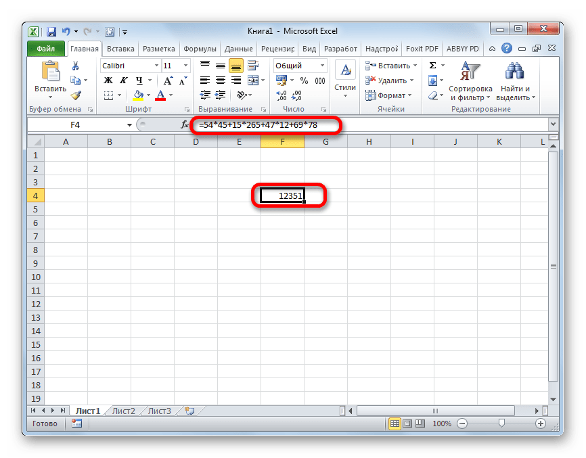
Task: Open the fill color dropdown arrow
Action: tap(148, 95)
